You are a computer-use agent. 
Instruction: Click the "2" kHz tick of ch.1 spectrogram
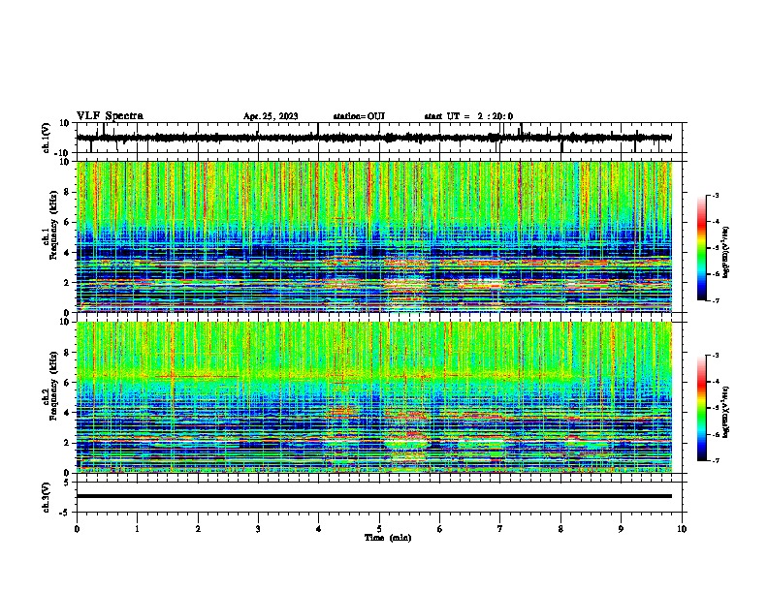coord(67,282)
